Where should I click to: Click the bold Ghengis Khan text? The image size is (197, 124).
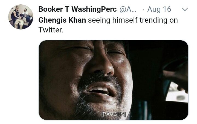62,20
